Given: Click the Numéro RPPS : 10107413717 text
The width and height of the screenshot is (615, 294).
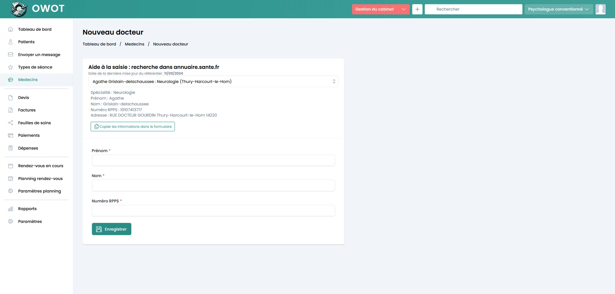Looking at the screenshot, I should click(x=116, y=110).
